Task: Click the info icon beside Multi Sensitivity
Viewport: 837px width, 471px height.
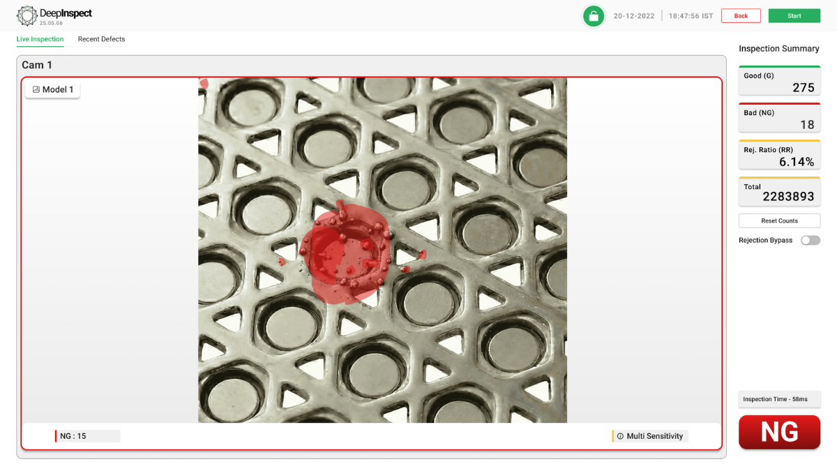Action: [620, 436]
